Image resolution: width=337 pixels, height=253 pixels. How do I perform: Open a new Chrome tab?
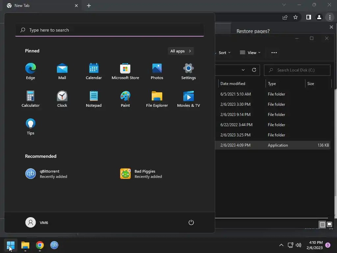(x=89, y=6)
